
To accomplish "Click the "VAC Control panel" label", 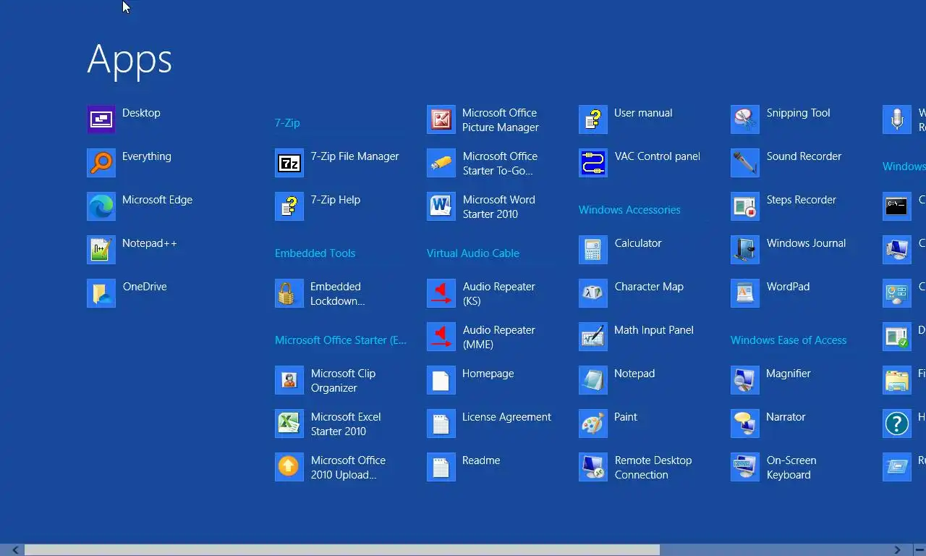I will click(657, 156).
